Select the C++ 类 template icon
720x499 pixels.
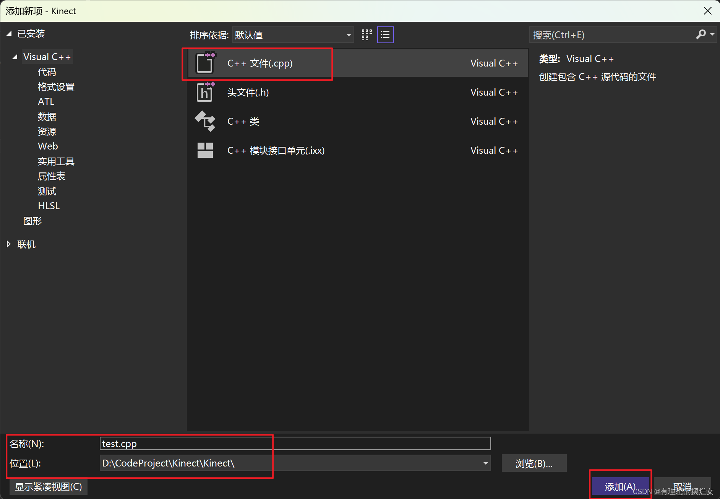coord(205,121)
